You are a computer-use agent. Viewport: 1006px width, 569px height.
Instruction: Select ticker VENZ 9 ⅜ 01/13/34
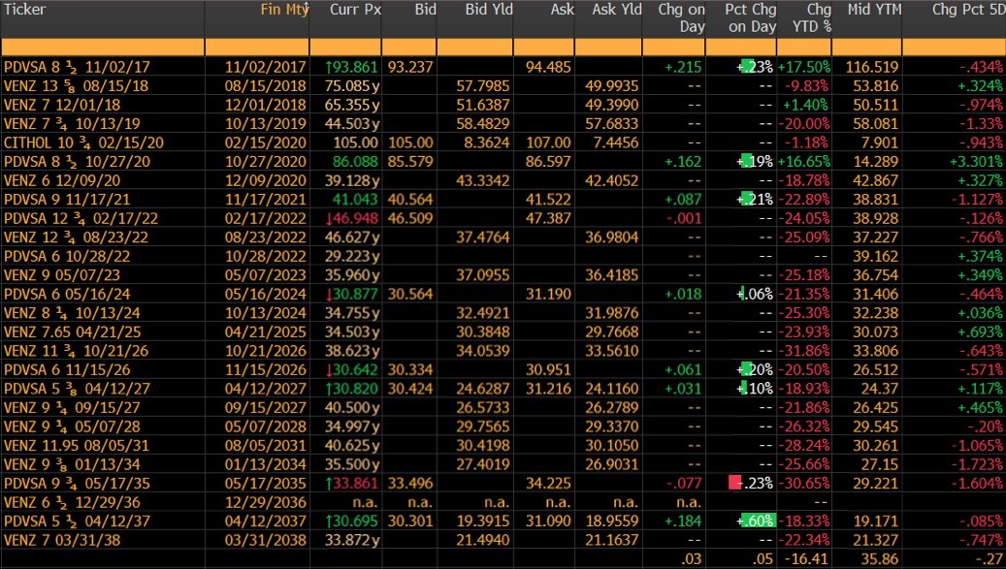pos(71,464)
